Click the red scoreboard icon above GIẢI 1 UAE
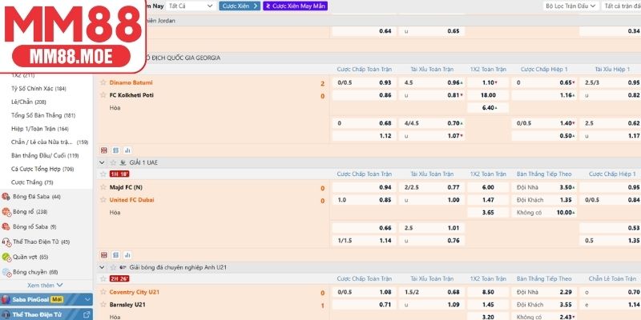641x320 pixels. [103, 150]
